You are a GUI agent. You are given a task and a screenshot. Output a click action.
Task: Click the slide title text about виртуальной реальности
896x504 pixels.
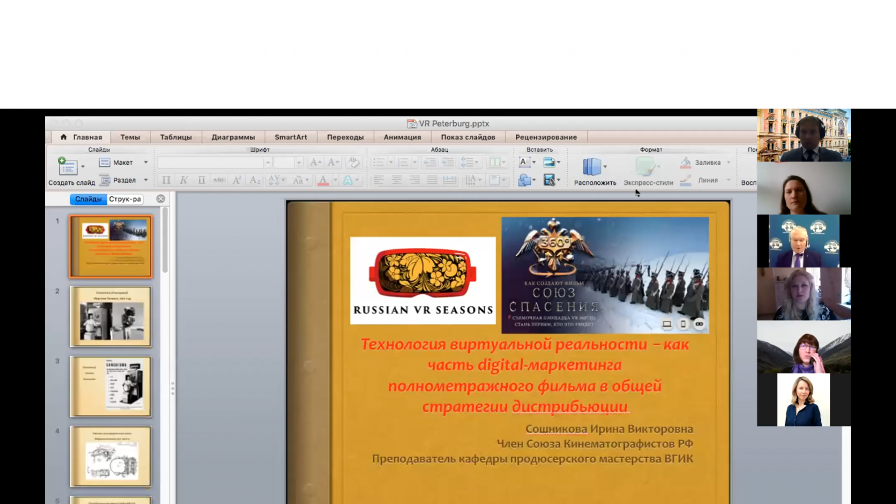525,375
